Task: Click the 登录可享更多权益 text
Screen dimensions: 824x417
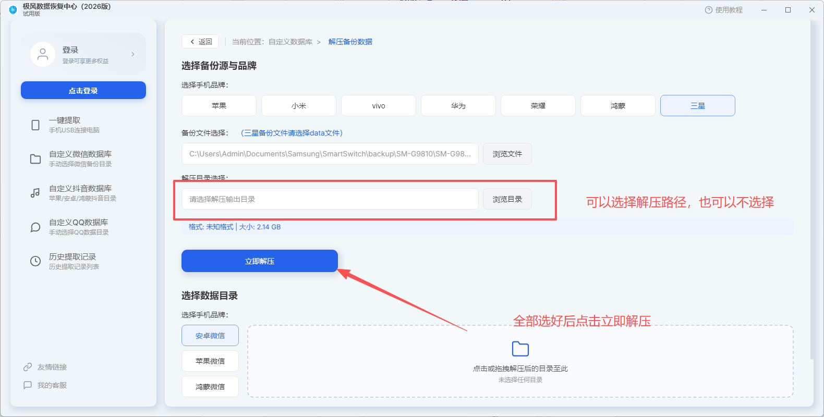Action: 86,61
